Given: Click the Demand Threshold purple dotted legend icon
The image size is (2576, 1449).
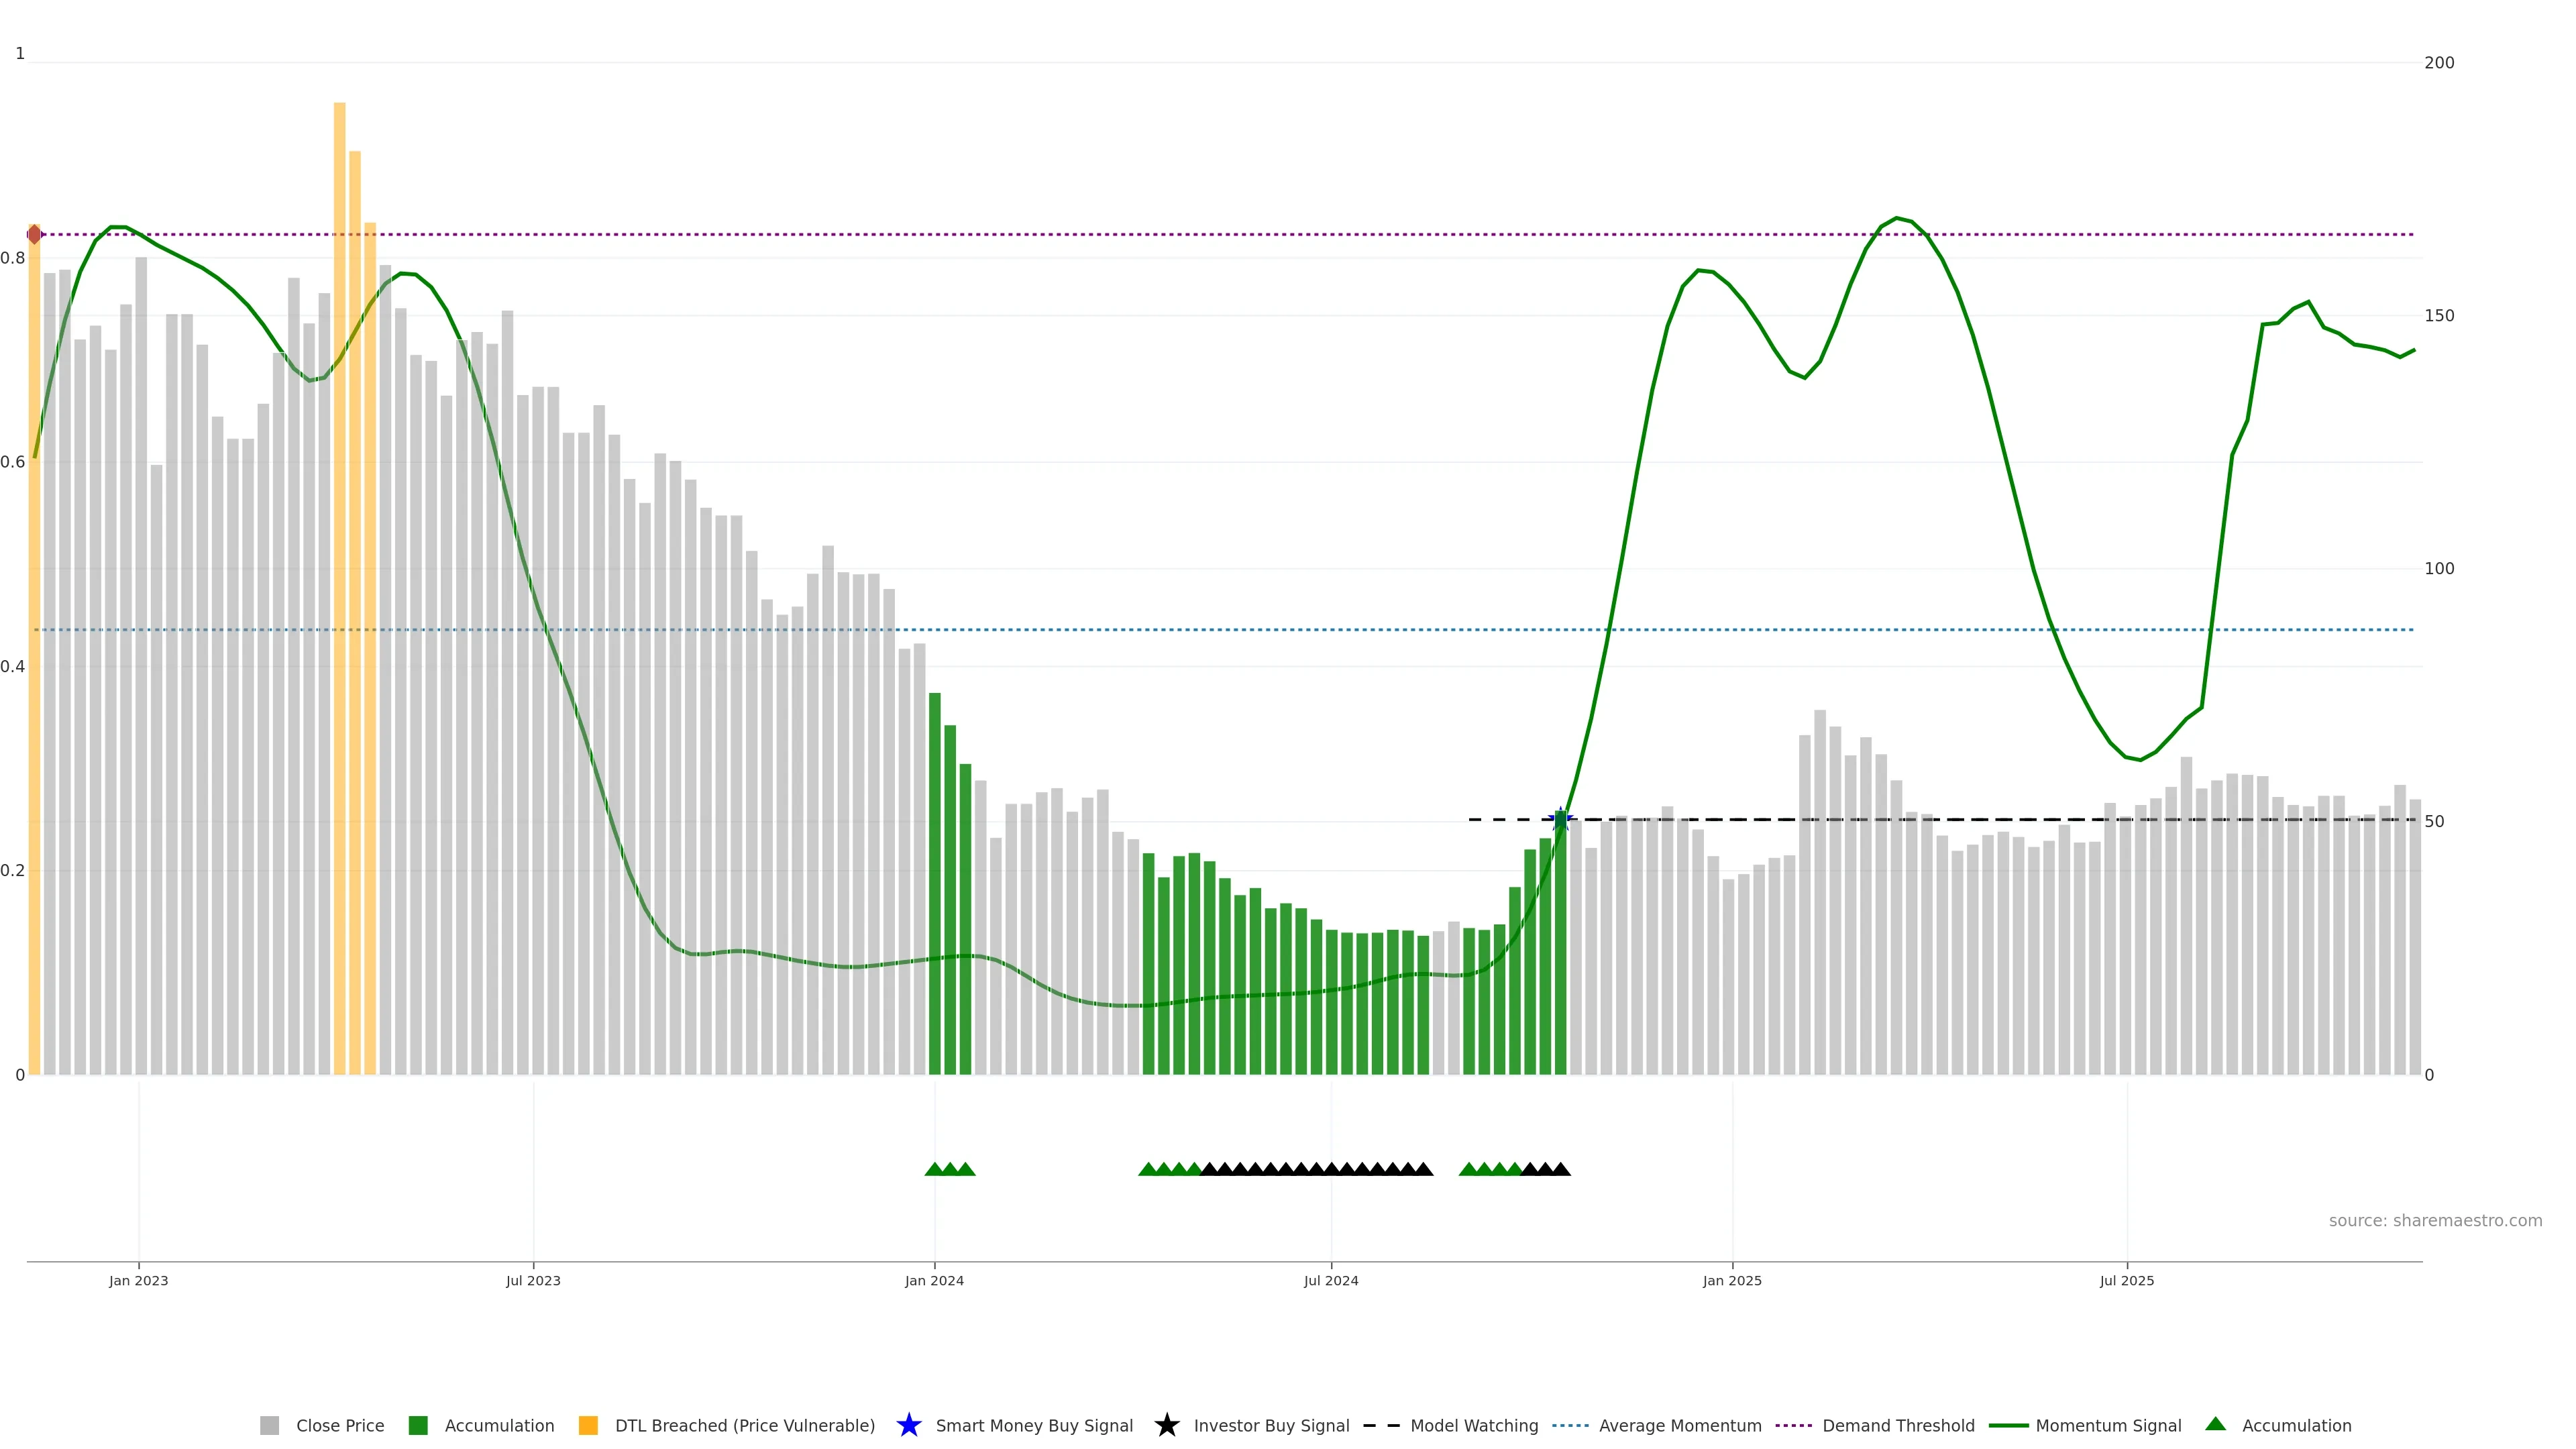Looking at the screenshot, I should (1793, 1426).
